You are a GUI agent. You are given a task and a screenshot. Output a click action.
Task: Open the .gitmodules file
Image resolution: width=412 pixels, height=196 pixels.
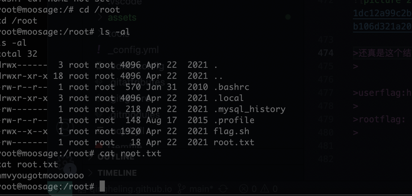(134, 115)
